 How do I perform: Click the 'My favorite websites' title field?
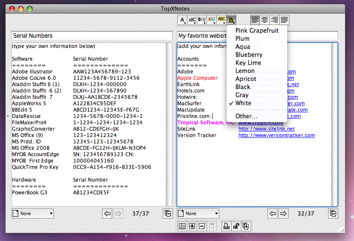point(202,36)
